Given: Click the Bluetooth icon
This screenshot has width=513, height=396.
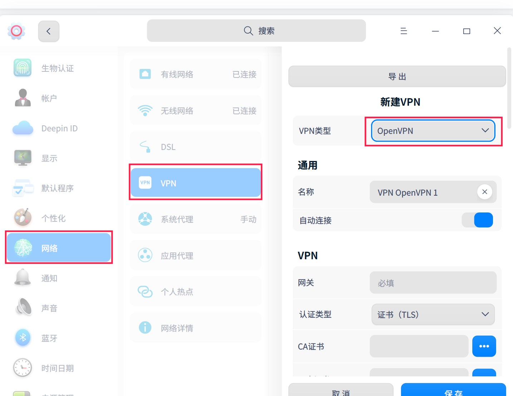Looking at the screenshot, I should click(x=23, y=337).
